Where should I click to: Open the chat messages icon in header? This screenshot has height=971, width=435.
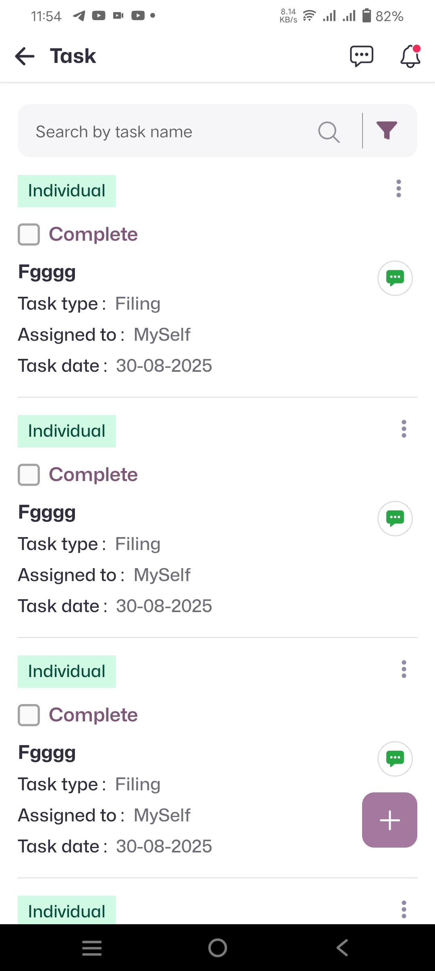[361, 56]
